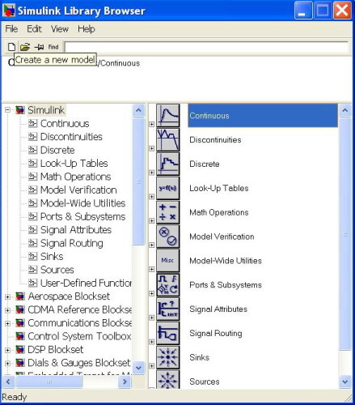Collapse the Simulink tree node

(x=7, y=110)
